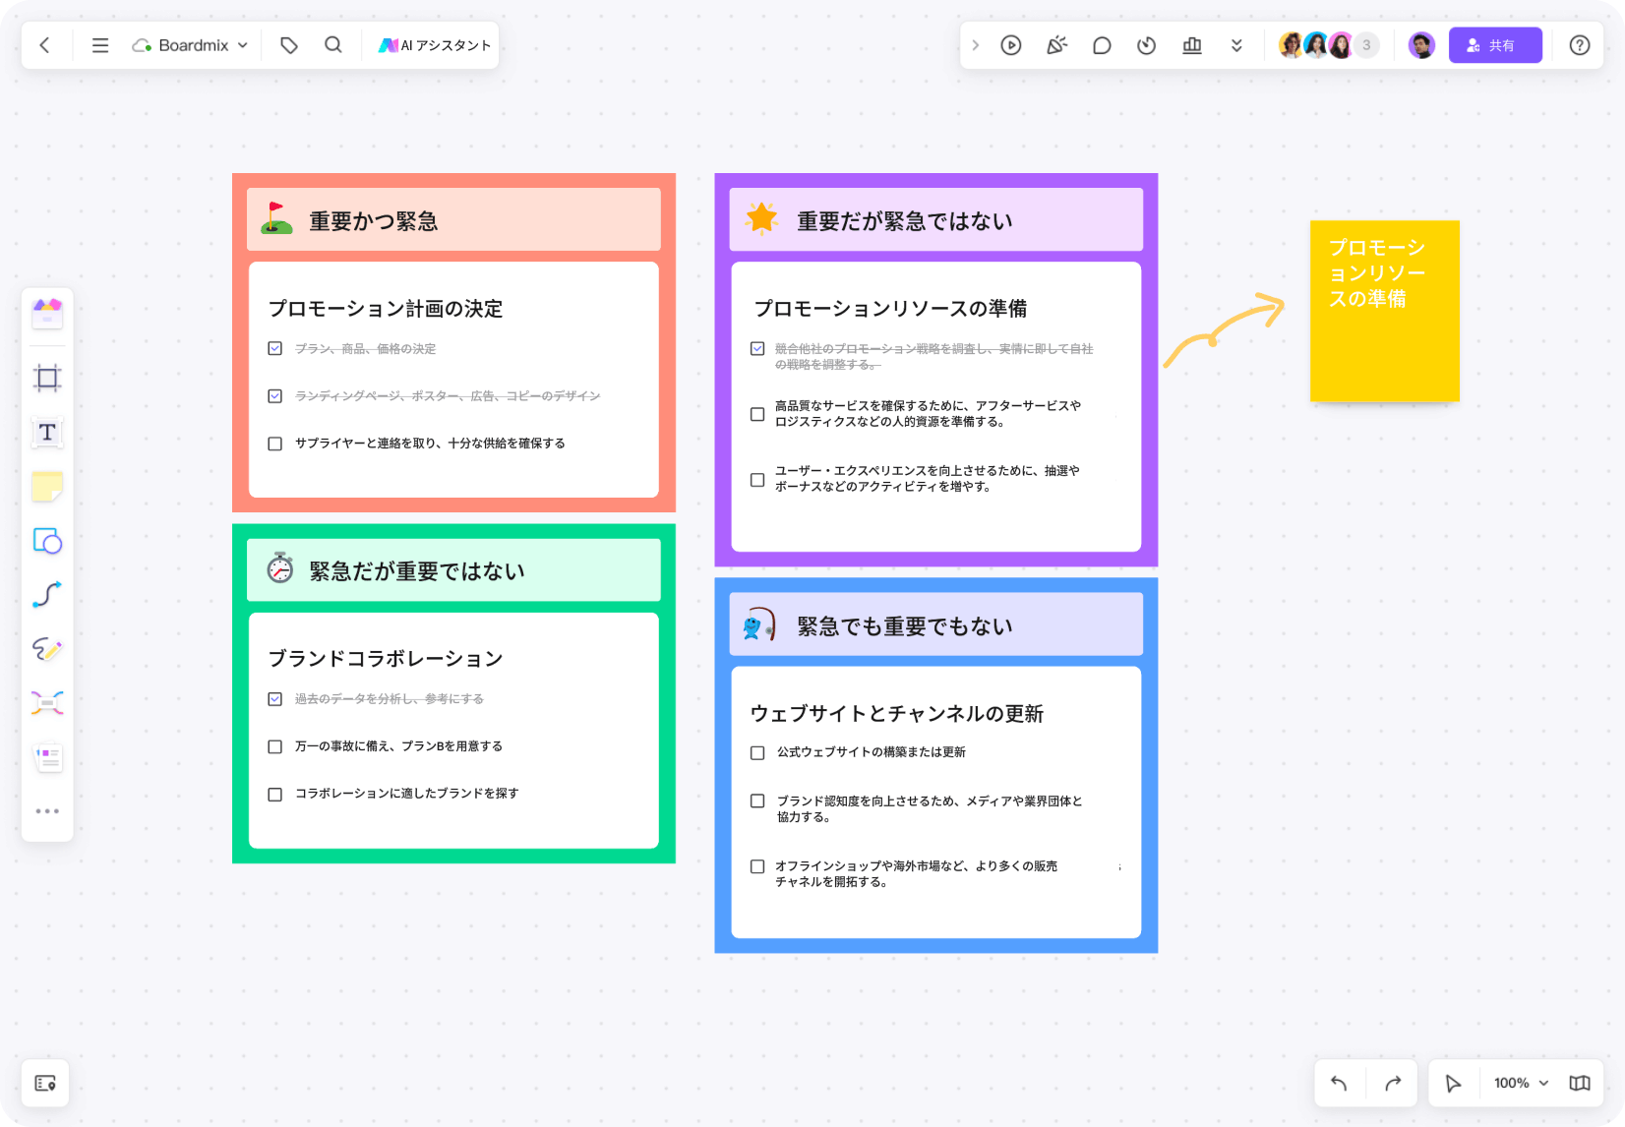The width and height of the screenshot is (1625, 1127).
Task: Open the guide book icon at bottom right
Action: pyautogui.click(x=1580, y=1083)
